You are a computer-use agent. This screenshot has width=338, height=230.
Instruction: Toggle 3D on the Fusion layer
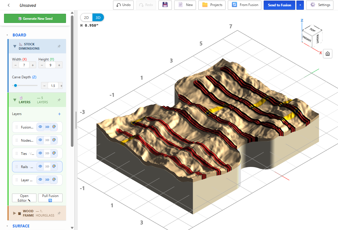click(47, 127)
